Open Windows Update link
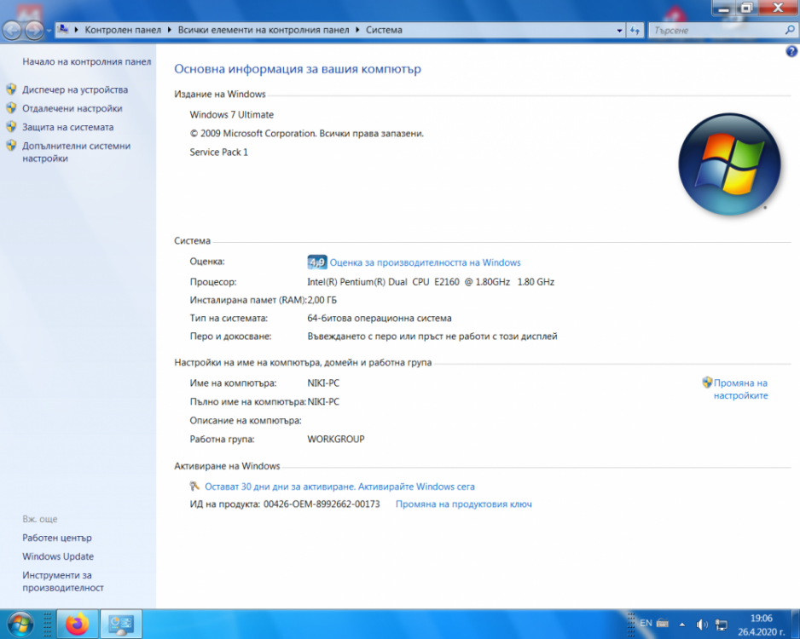The height and width of the screenshot is (639, 800). 58,556
